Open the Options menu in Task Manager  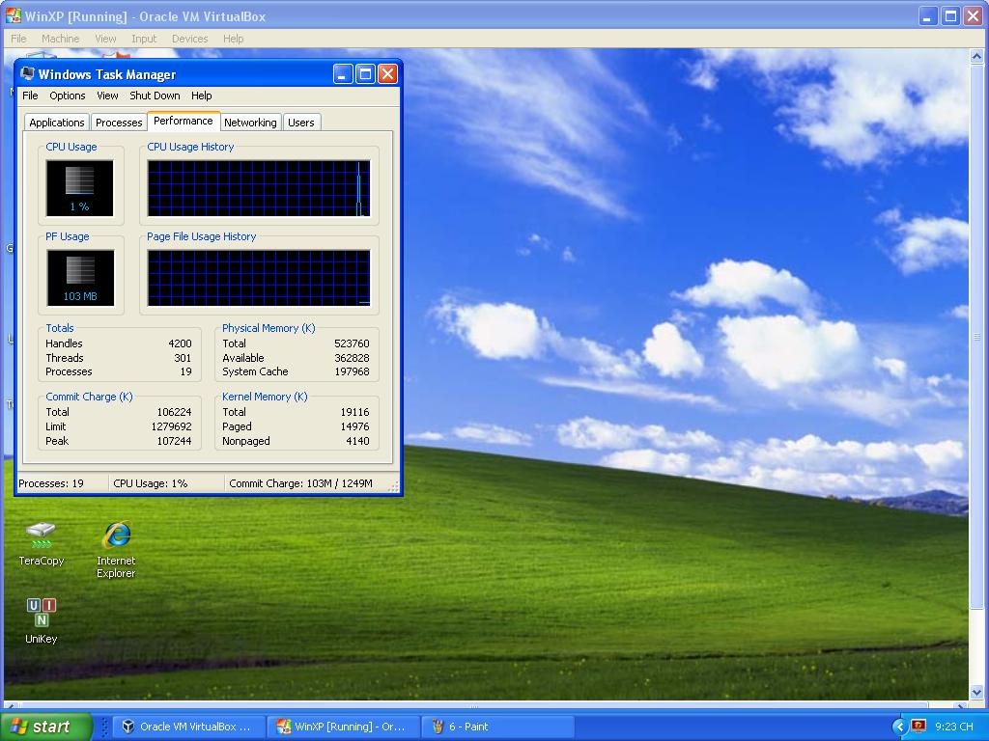tap(67, 96)
